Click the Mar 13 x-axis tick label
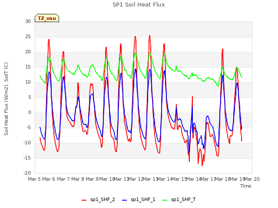278x208 pixels. click(x=150, y=179)
